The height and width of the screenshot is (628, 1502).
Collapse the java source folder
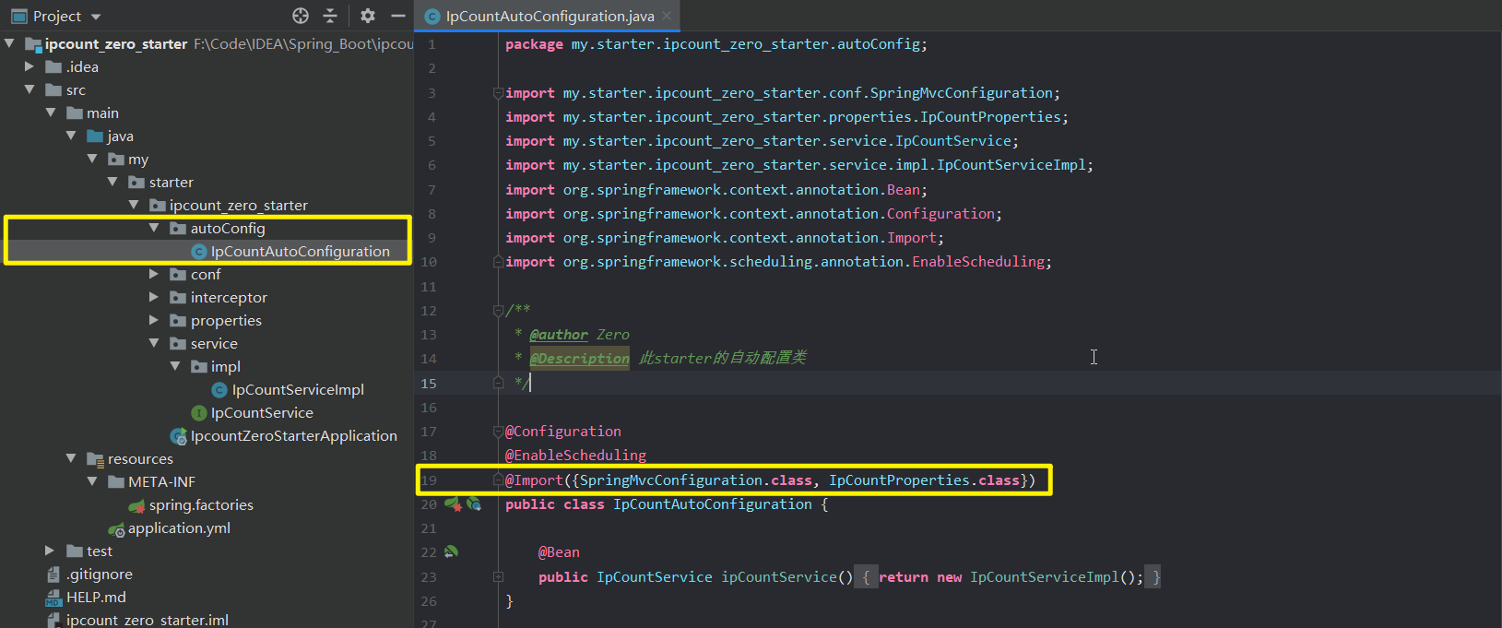tap(71, 136)
